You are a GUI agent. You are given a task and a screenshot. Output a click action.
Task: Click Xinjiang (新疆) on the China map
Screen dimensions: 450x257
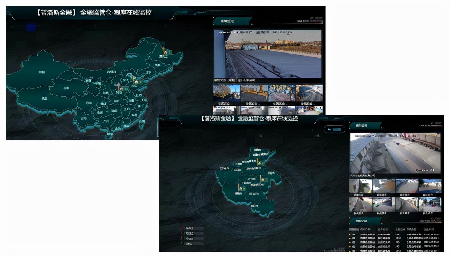pyautogui.click(x=41, y=72)
